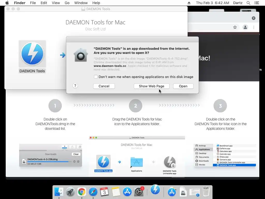Open the Help menu
Screen dimensions: 265x199
point(96,3)
